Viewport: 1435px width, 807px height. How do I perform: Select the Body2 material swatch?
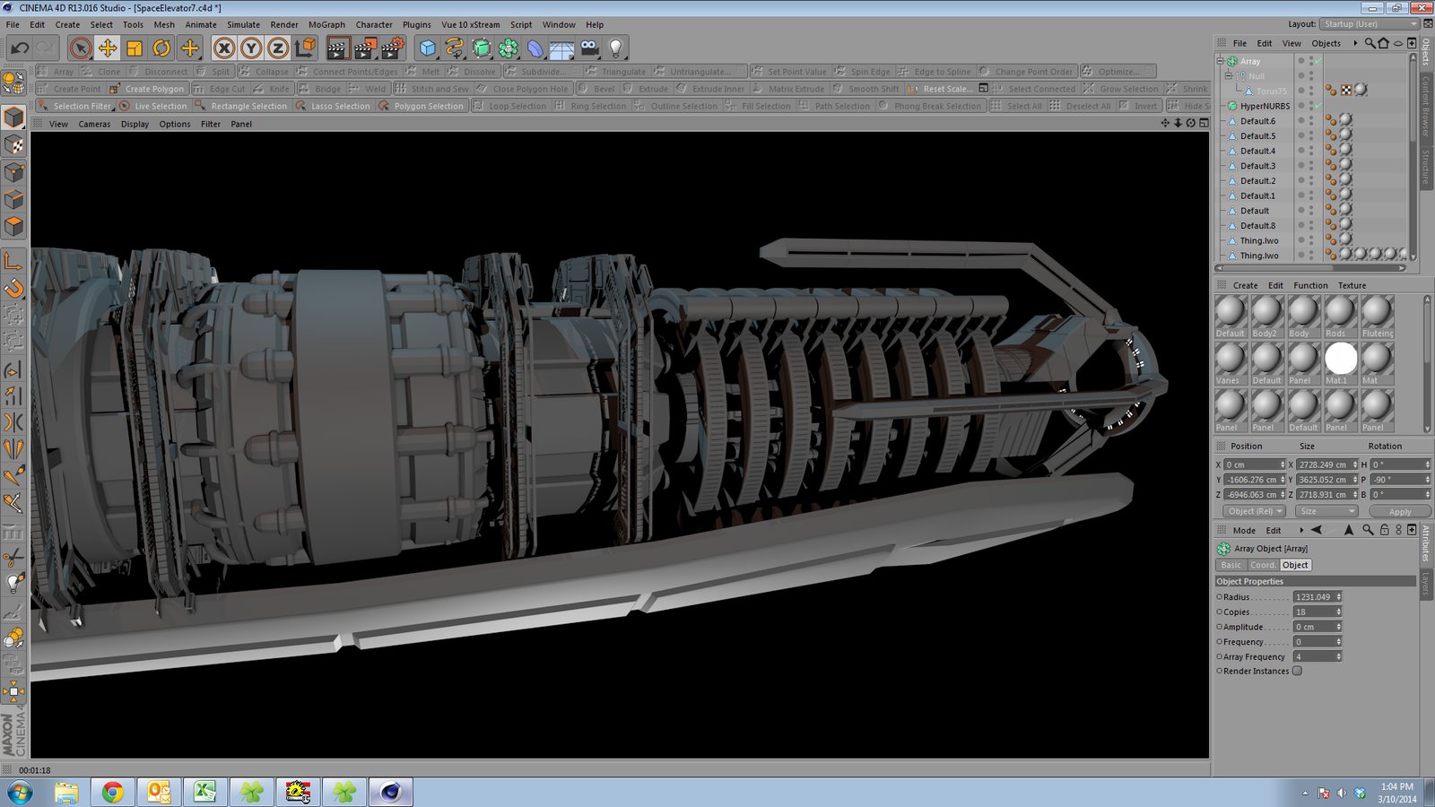1265,315
